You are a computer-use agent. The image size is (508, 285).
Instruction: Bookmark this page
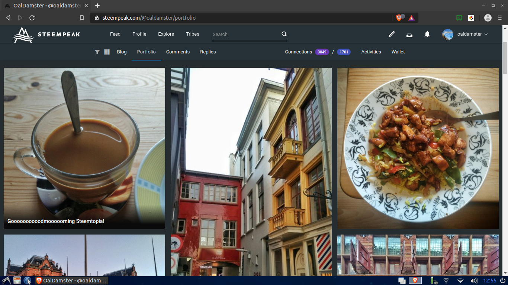click(82, 18)
